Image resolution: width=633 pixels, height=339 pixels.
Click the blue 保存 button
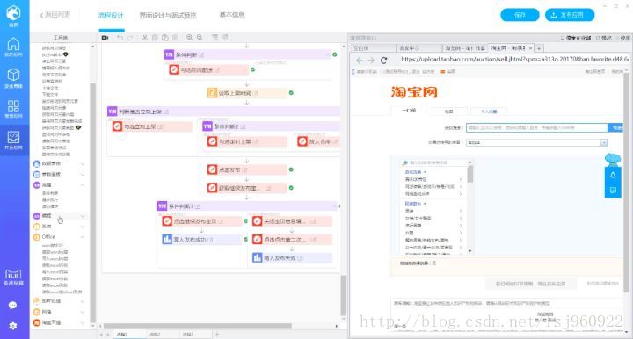tap(520, 15)
